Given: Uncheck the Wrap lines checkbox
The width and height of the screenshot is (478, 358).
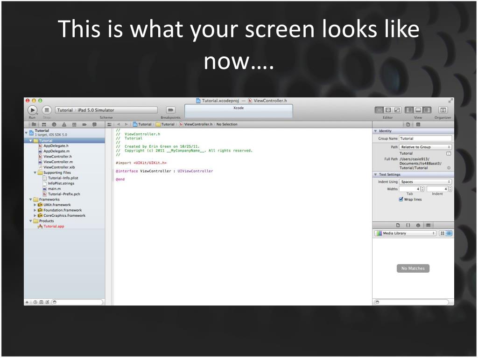Looking at the screenshot, I should (401, 200).
